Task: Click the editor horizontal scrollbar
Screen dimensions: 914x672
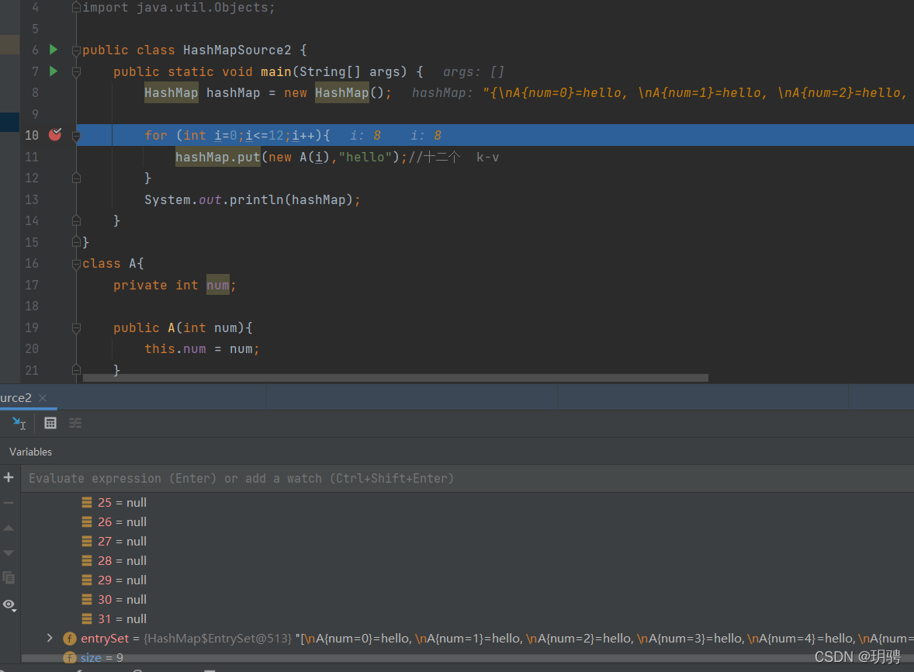Action: pos(395,378)
